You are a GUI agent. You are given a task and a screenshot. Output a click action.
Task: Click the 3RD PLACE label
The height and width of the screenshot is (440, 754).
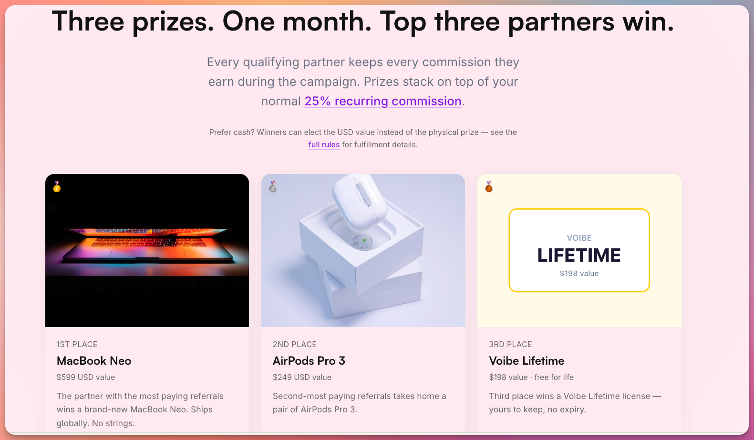pyautogui.click(x=510, y=344)
